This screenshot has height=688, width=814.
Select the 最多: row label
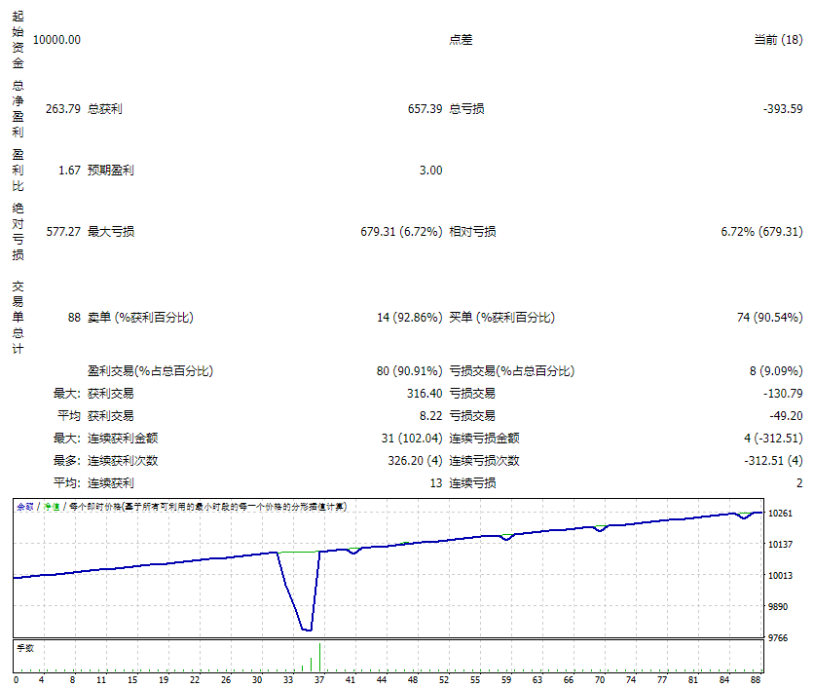coord(67,460)
